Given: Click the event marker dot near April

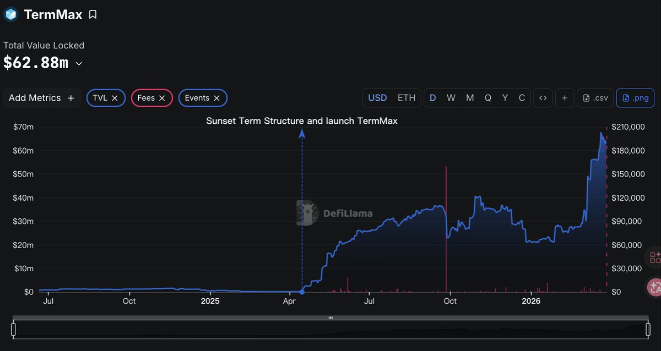Looking at the screenshot, I should click(x=301, y=292).
